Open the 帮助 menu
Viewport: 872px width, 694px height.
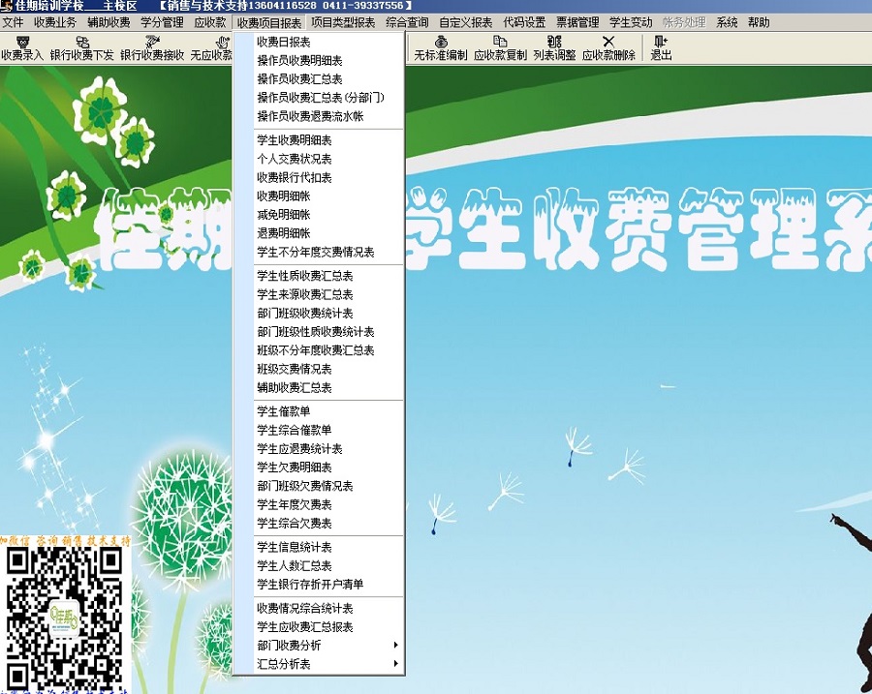[x=760, y=22]
